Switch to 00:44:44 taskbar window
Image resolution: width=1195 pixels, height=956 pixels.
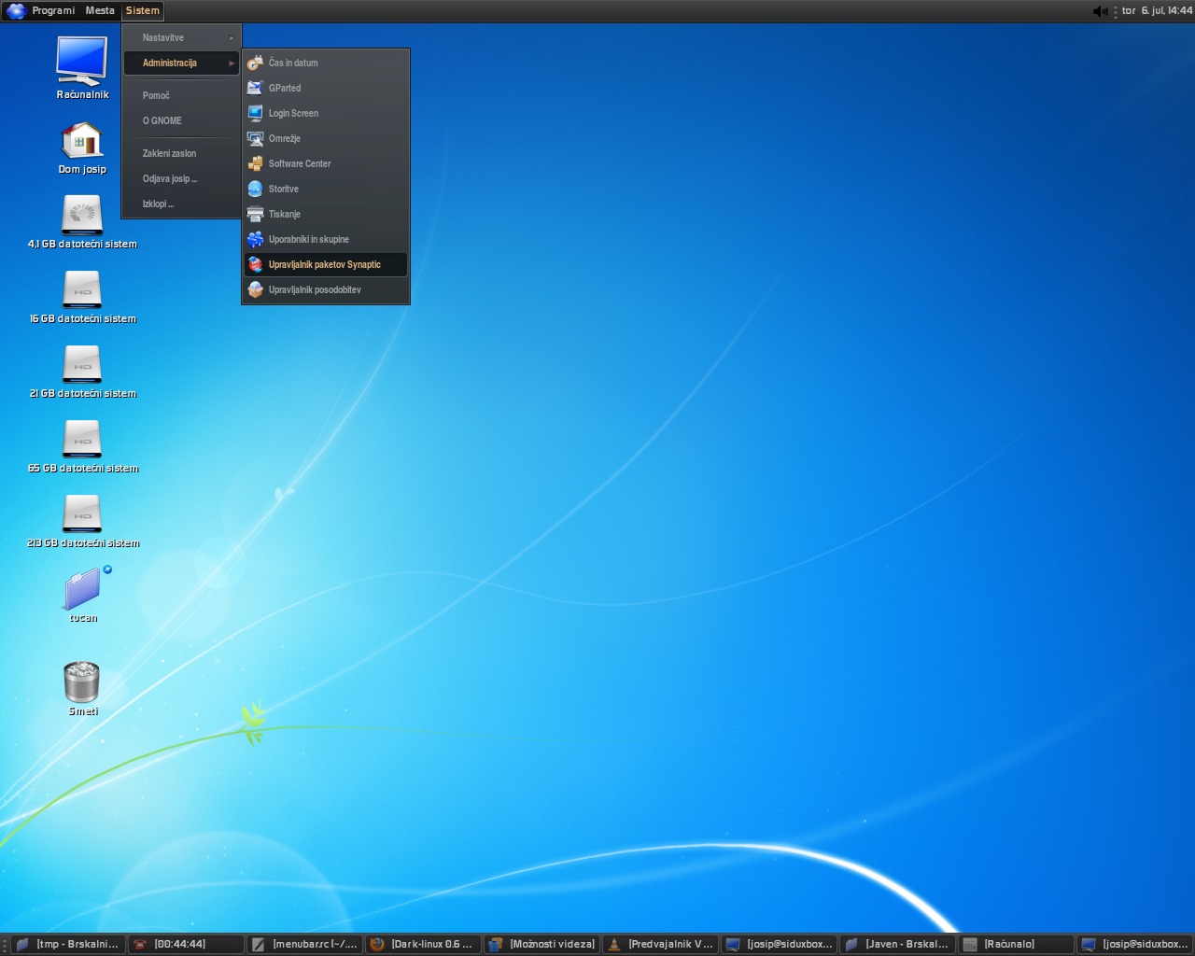(x=185, y=944)
